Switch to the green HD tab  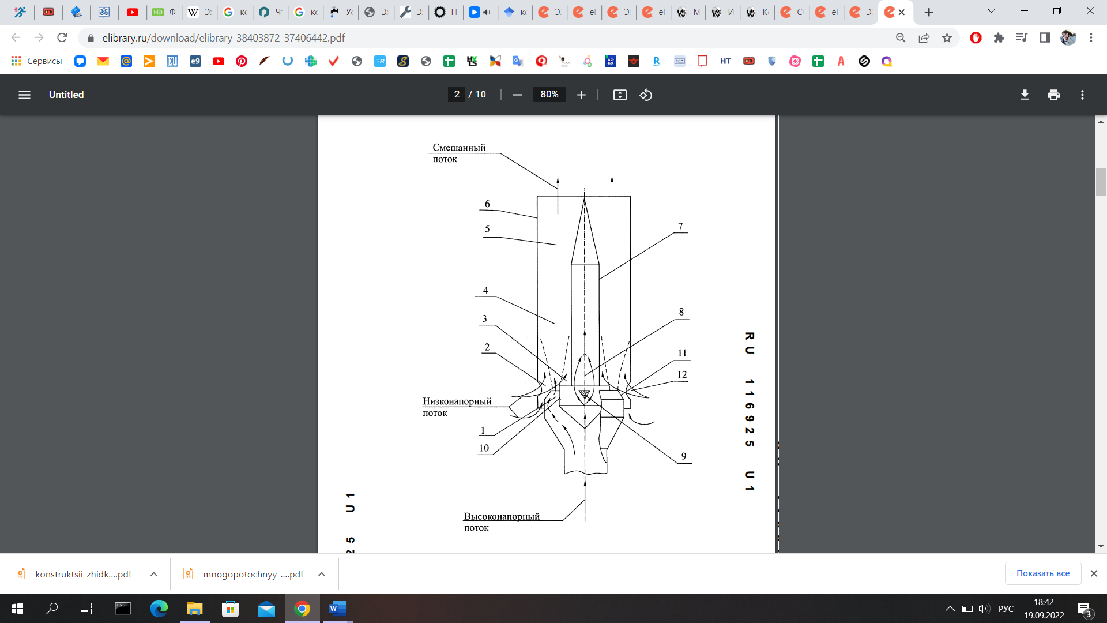tap(164, 12)
